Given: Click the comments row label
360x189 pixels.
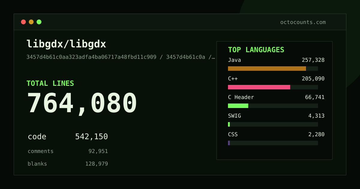Looking at the screenshot, I should pyautogui.click(x=40, y=151).
